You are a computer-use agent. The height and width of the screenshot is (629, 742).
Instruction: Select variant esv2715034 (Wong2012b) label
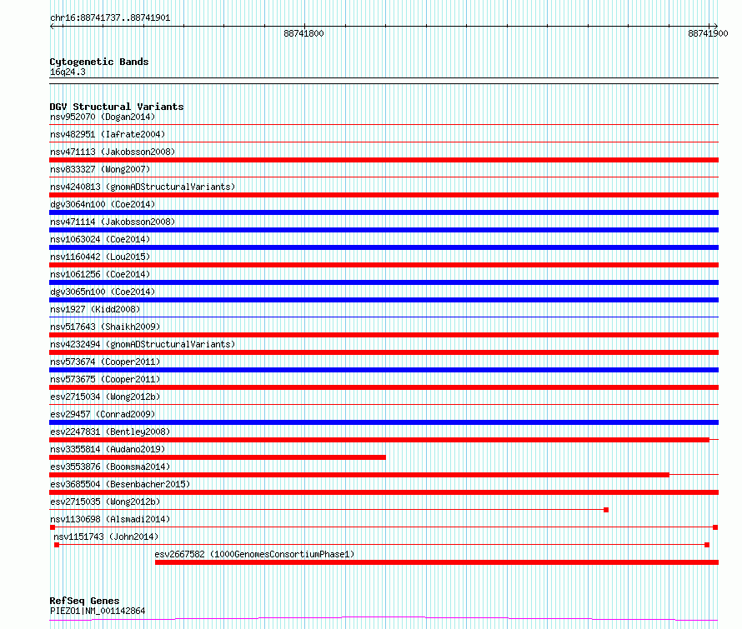point(105,397)
